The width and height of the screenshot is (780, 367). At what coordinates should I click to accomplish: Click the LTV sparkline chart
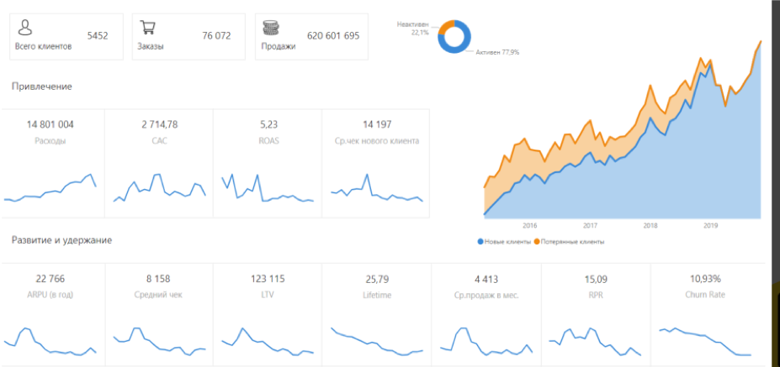268,340
